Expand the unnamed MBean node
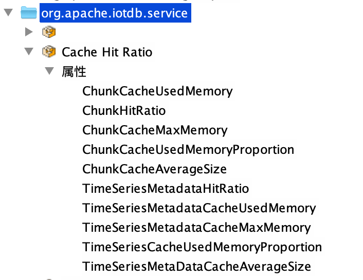 pos(29,32)
